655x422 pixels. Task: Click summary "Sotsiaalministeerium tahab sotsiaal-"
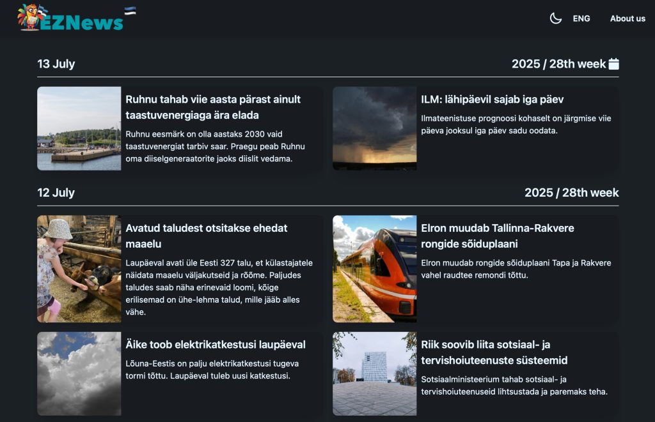[x=514, y=386]
